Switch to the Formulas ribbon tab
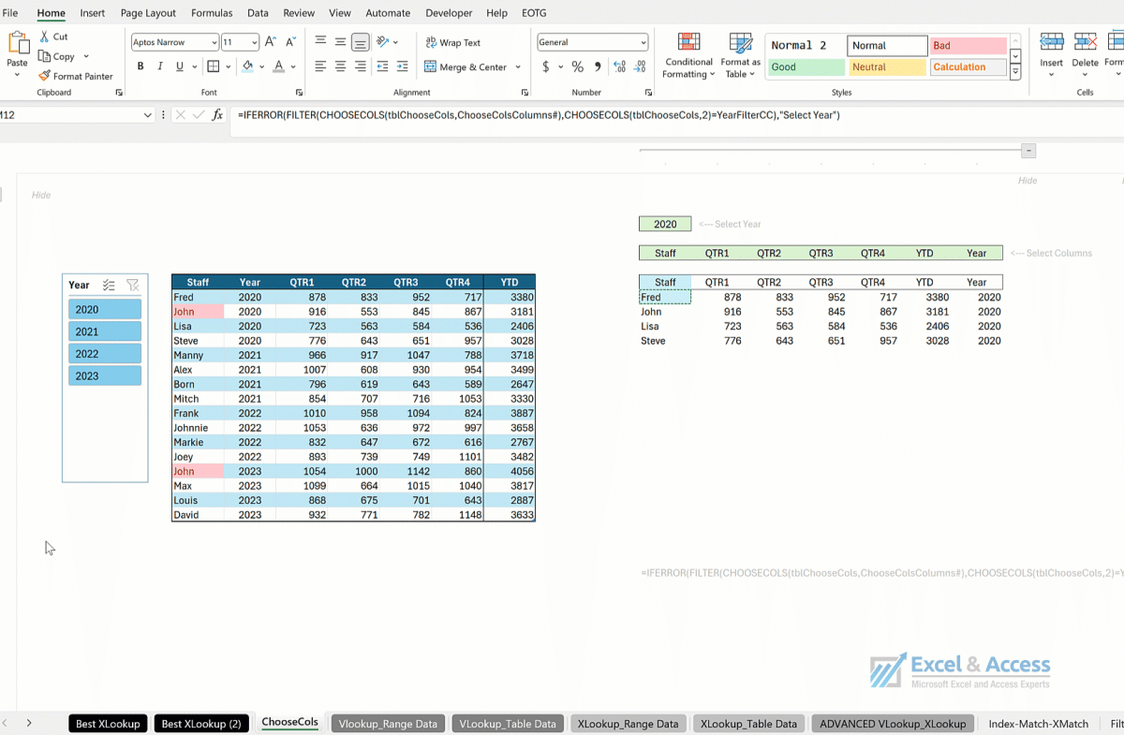This screenshot has height=735, width=1124. (212, 12)
